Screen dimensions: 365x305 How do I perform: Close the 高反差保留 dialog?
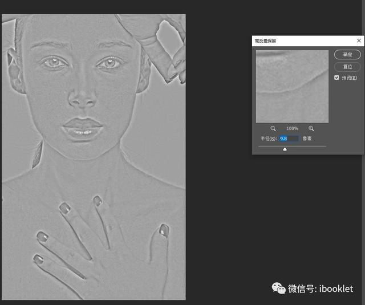[x=359, y=40]
